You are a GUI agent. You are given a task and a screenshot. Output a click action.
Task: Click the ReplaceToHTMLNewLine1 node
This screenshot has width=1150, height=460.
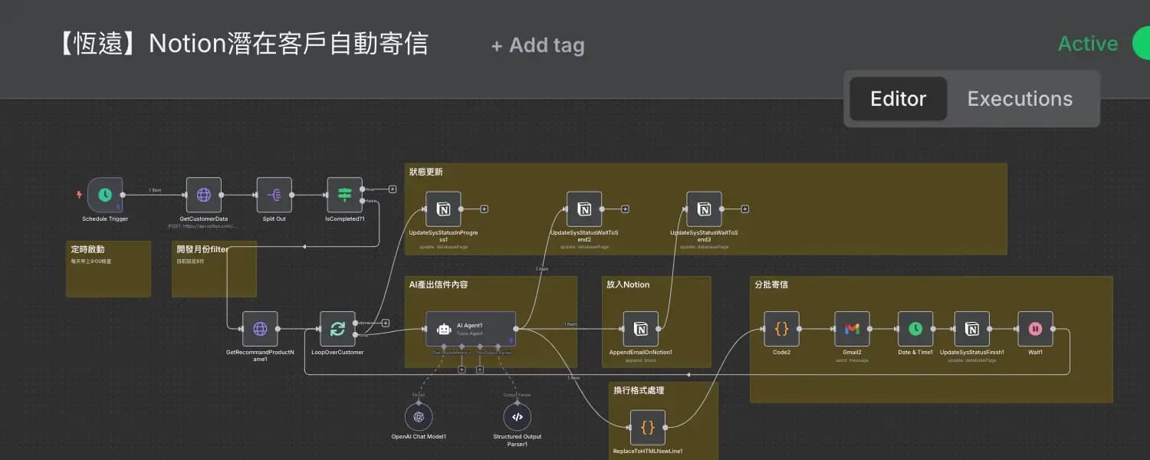point(648,428)
